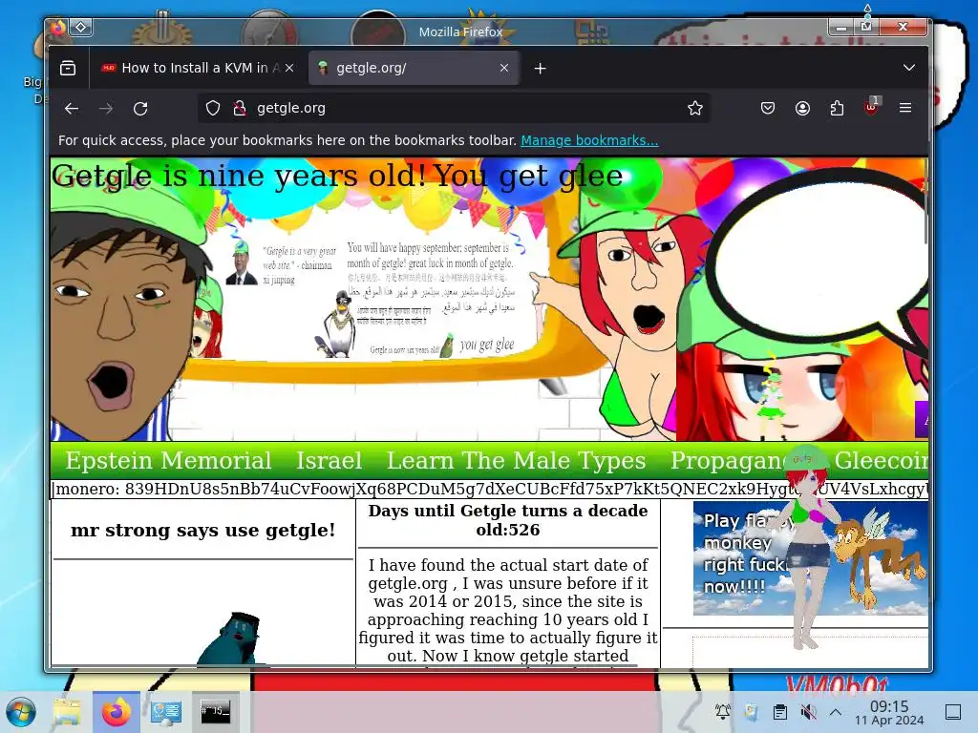
Task: Open a new tab with plus button
Action: [541, 69]
